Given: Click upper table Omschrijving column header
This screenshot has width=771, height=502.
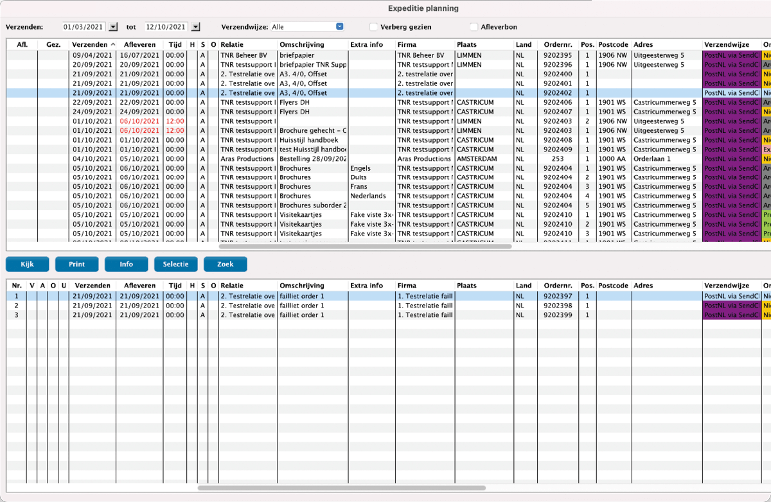Looking at the screenshot, I should pyautogui.click(x=313, y=45).
